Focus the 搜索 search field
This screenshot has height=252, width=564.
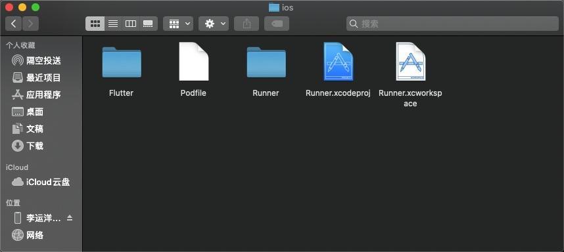(452, 24)
